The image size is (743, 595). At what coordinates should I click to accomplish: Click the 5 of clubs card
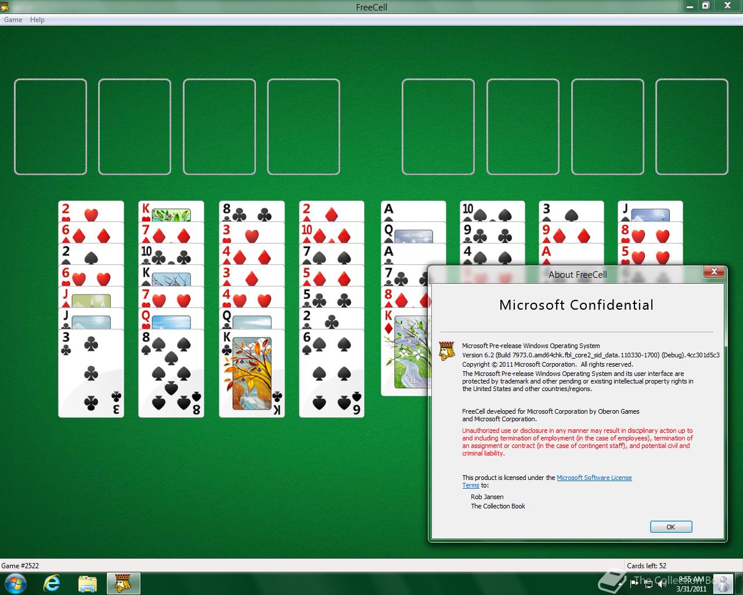[331, 297]
